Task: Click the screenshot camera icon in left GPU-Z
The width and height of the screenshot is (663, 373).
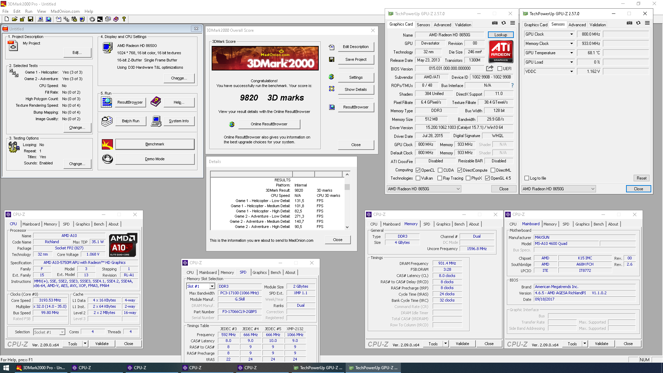Action: [495, 23]
